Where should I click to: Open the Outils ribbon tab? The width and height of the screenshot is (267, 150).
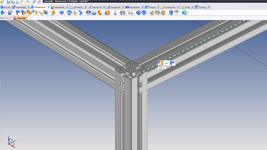[187, 7]
